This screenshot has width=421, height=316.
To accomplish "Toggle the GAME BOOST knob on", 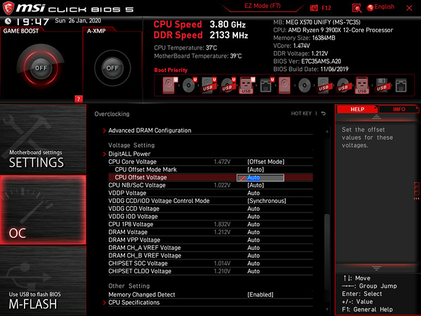I will tap(41, 68).
